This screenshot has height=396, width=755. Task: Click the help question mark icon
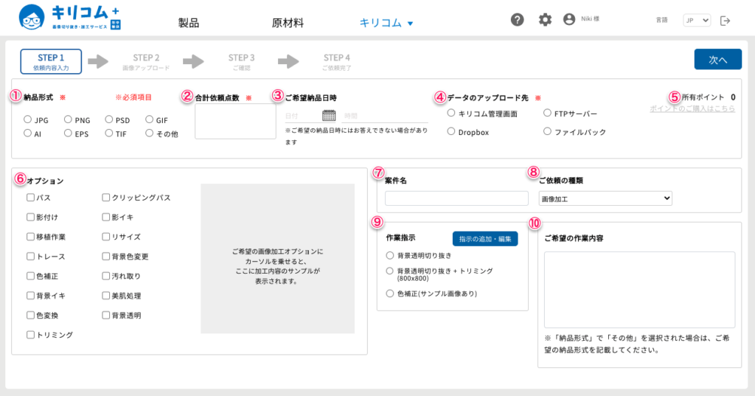tap(517, 20)
